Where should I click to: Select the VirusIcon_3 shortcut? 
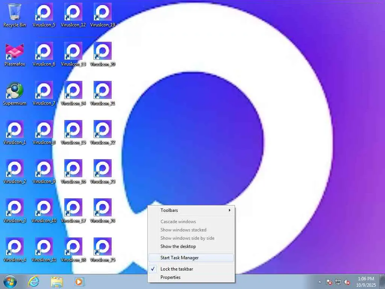15,211
